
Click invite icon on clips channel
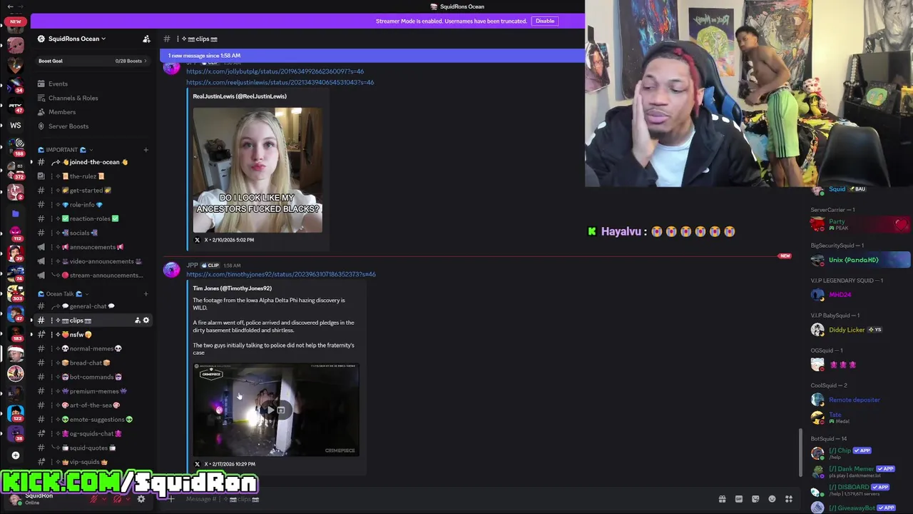tap(137, 321)
